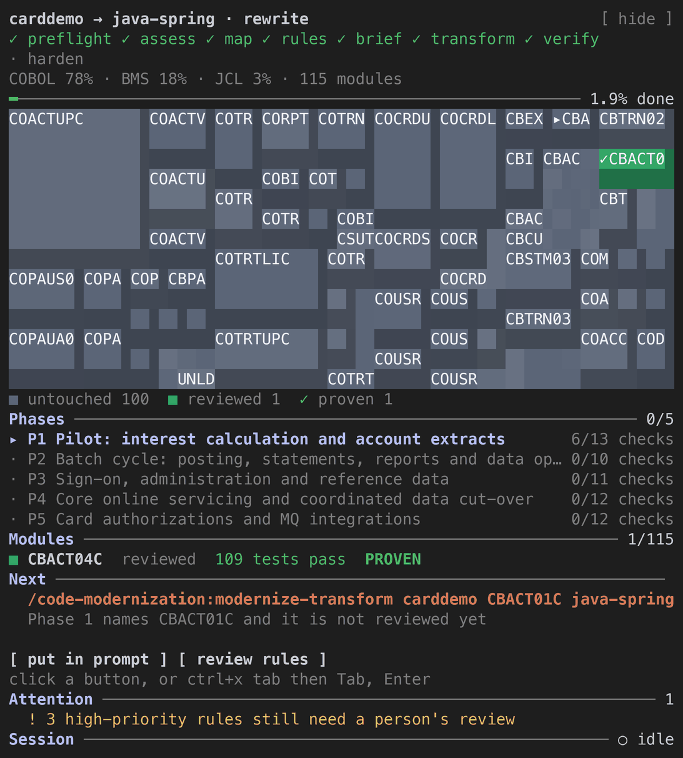Click the green square beside CBACT04C
Screen dimensions: 683x758
14,560
